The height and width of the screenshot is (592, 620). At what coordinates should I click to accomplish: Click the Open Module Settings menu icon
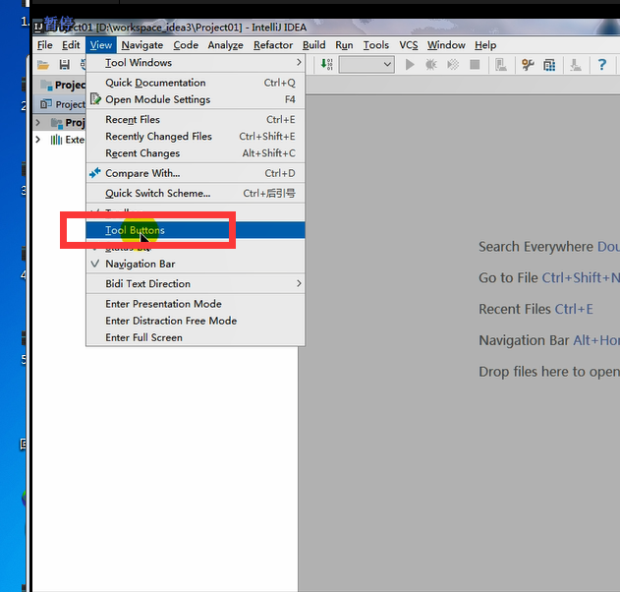(95, 99)
